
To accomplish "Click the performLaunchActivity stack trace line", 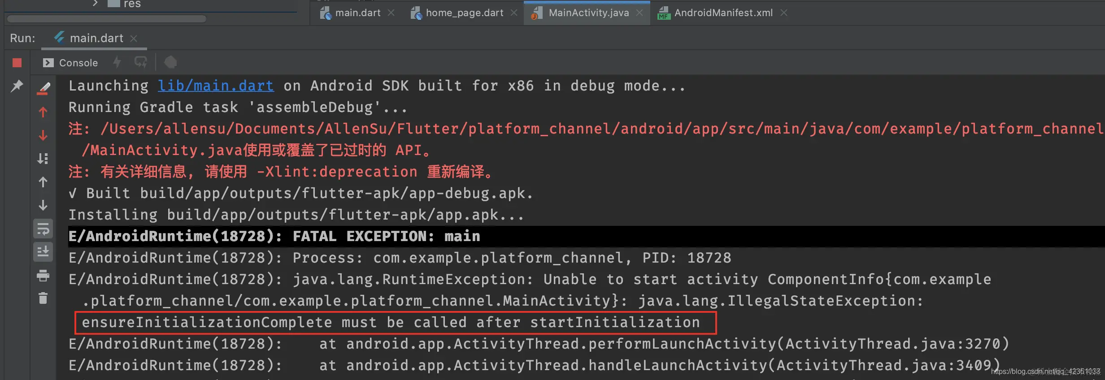I will pyautogui.click(x=539, y=344).
